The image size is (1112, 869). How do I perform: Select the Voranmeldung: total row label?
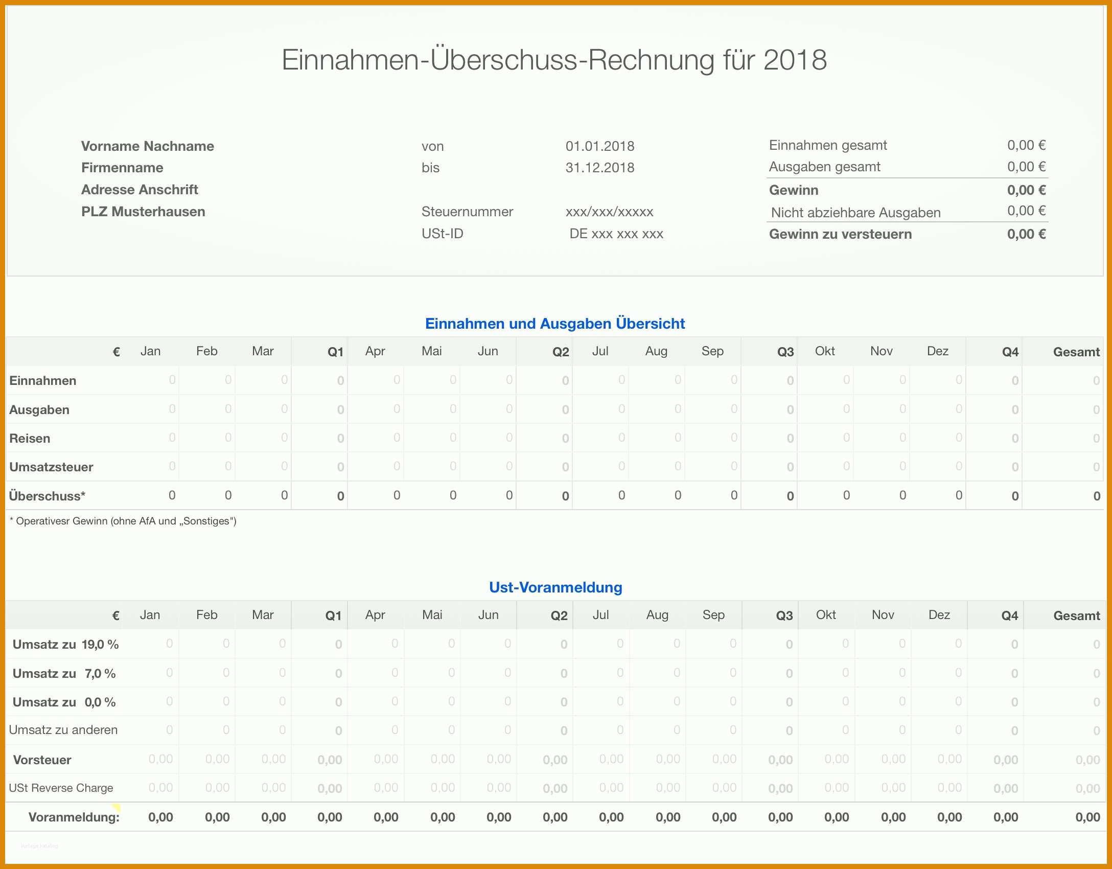74,817
